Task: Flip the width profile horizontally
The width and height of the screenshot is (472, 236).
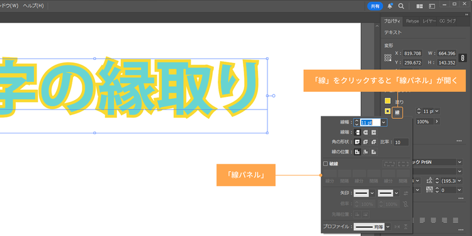Action: pyautogui.click(x=398, y=227)
